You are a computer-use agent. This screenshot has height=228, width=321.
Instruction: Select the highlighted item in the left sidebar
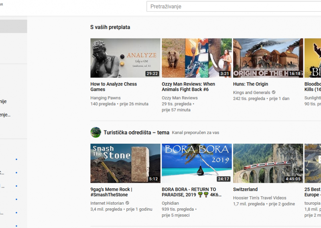point(14,26)
